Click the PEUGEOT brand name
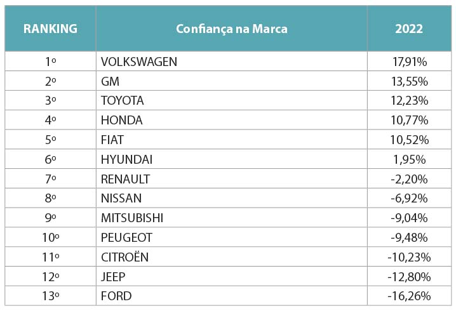Screen dimensions: 456x311 tap(126, 237)
